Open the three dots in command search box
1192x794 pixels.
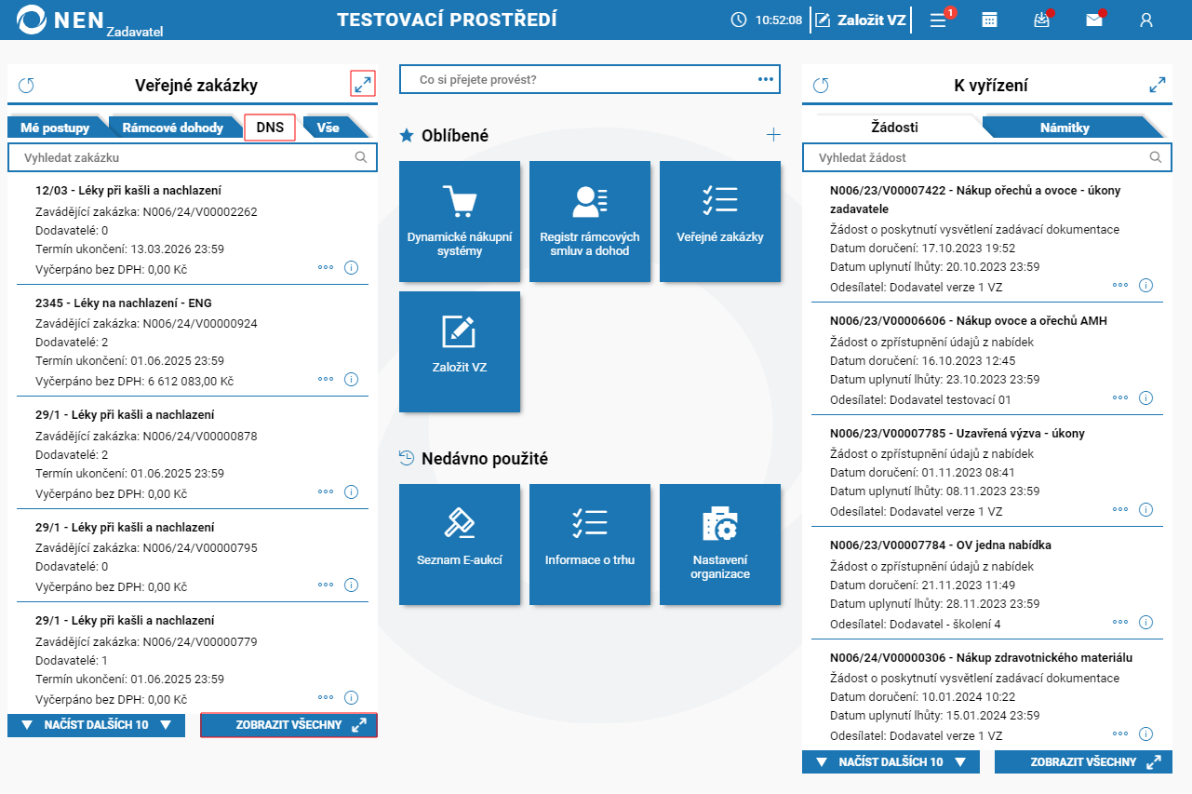[x=766, y=79]
